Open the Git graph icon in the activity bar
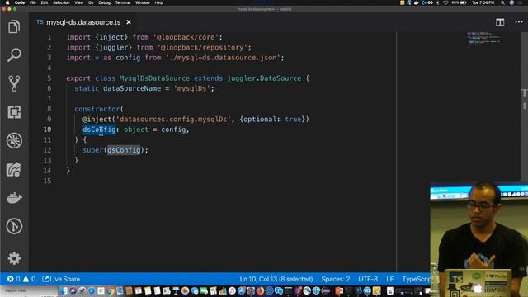528x297 pixels. (x=14, y=226)
